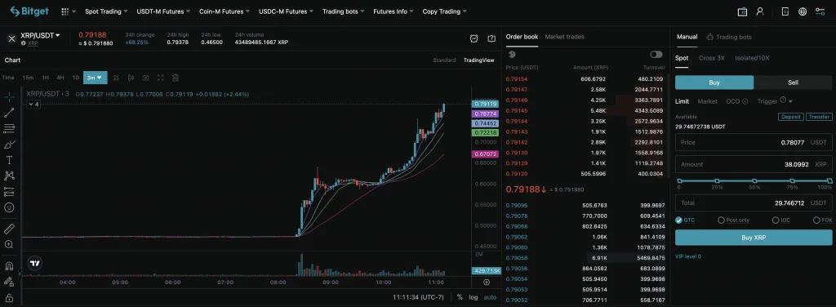Click the Deposit button

(x=790, y=117)
